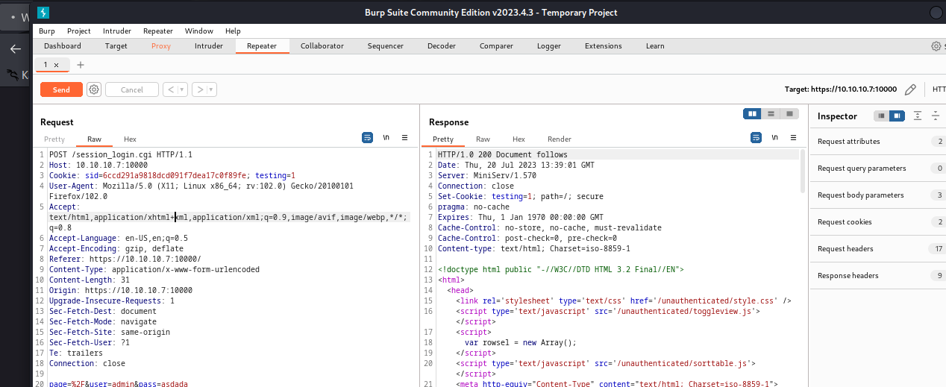Show non-printable characters in Request panel
946x387 pixels.
tap(386, 138)
